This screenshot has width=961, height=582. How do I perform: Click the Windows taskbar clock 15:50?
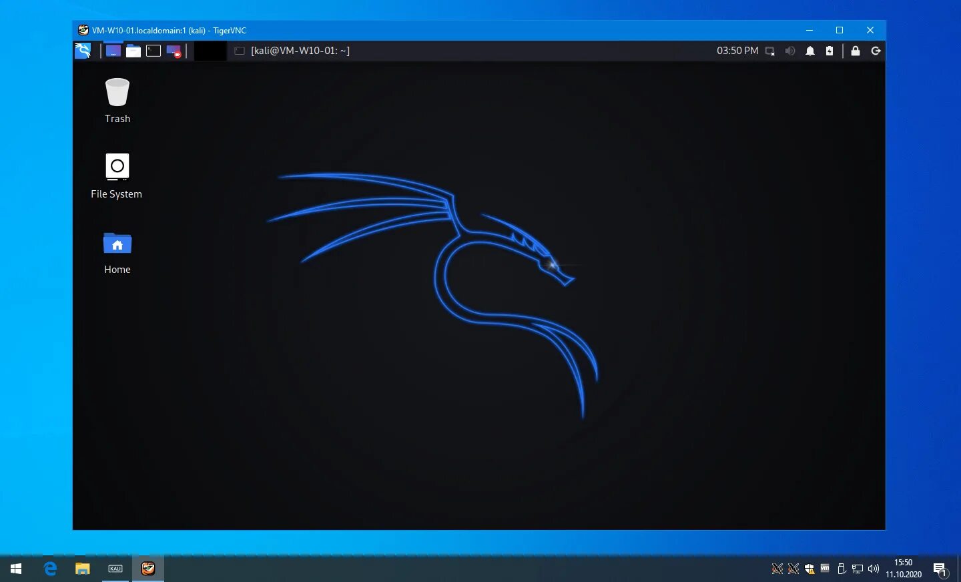tap(904, 569)
